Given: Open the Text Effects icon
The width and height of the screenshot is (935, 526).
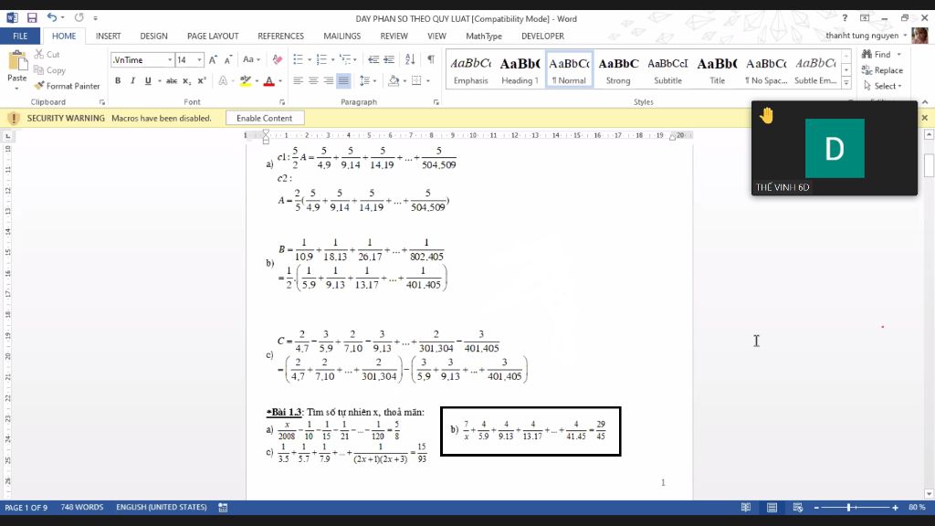Looking at the screenshot, I should tap(223, 80).
